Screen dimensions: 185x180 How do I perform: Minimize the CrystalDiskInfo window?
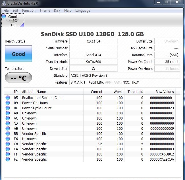(159, 2)
